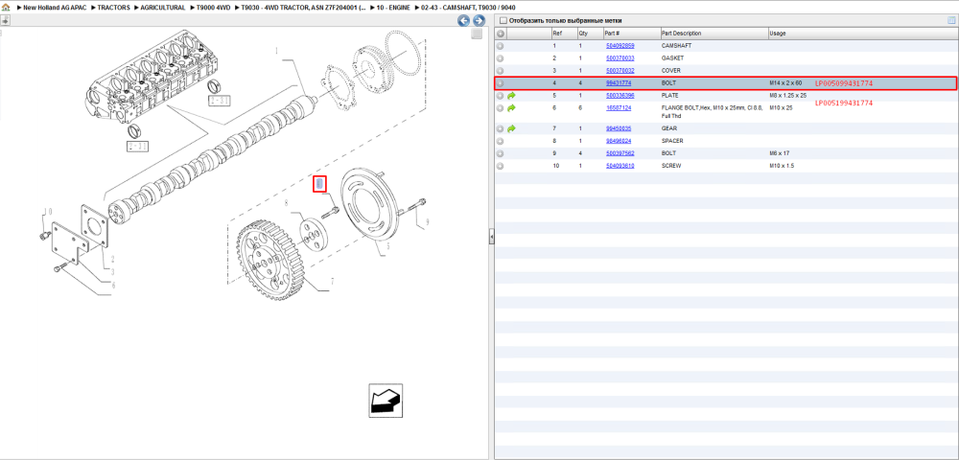Go to the catalog home icon
Viewport: 959px width, 460px height.
pos(6,8)
